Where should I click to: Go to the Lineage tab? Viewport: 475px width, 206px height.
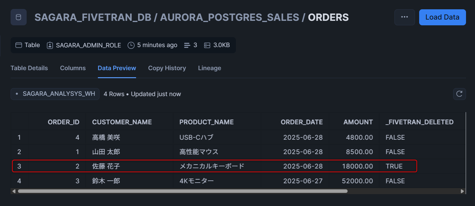(210, 68)
